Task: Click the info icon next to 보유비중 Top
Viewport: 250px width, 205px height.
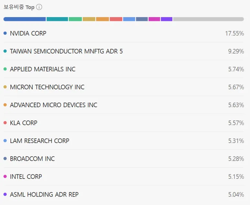Action: coord(39,7)
